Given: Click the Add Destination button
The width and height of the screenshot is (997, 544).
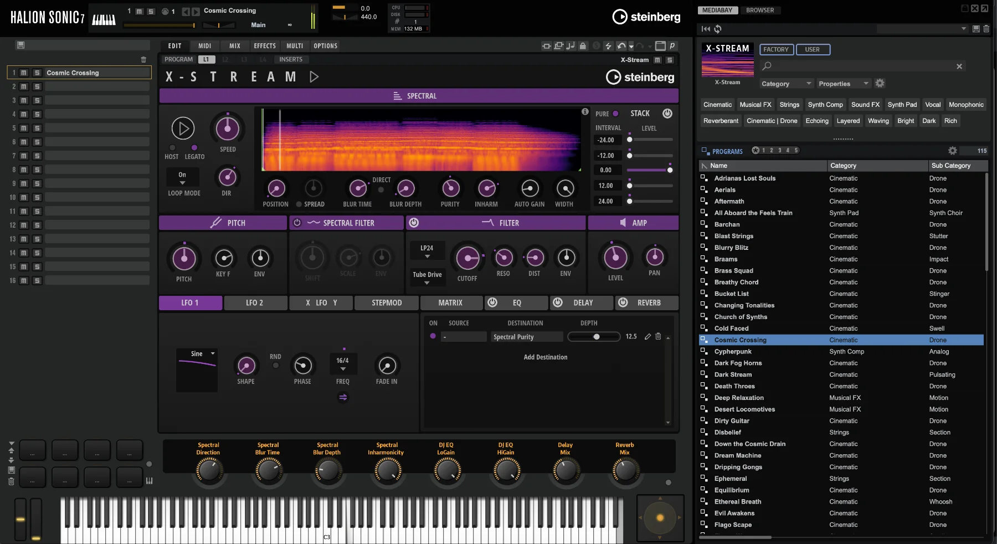Looking at the screenshot, I should pyautogui.click(x=545, y=357).
